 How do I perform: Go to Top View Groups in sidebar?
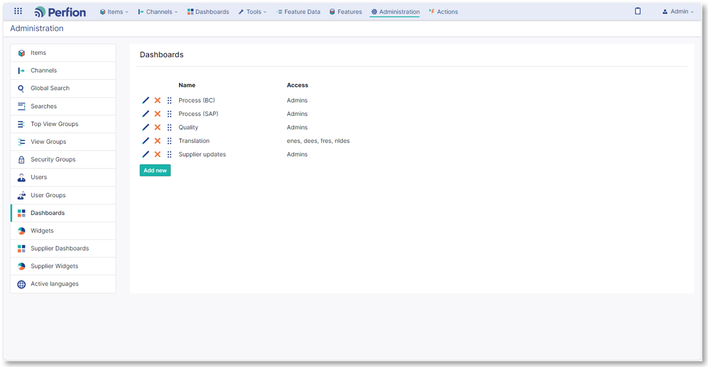coord(63,124)
